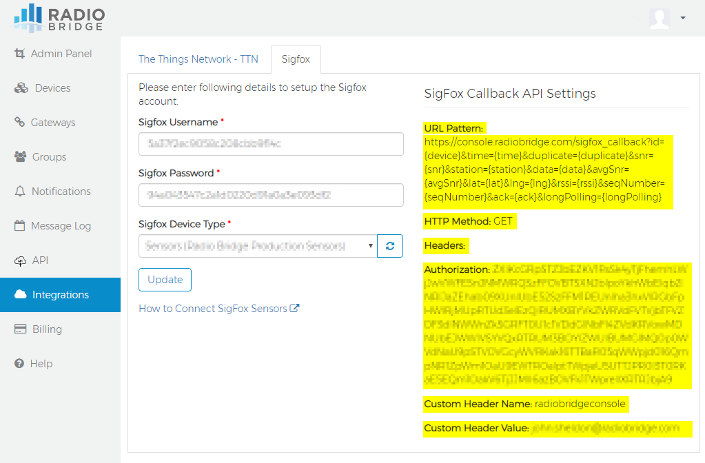Focus the Sigfox Password field

pos(271,195)
